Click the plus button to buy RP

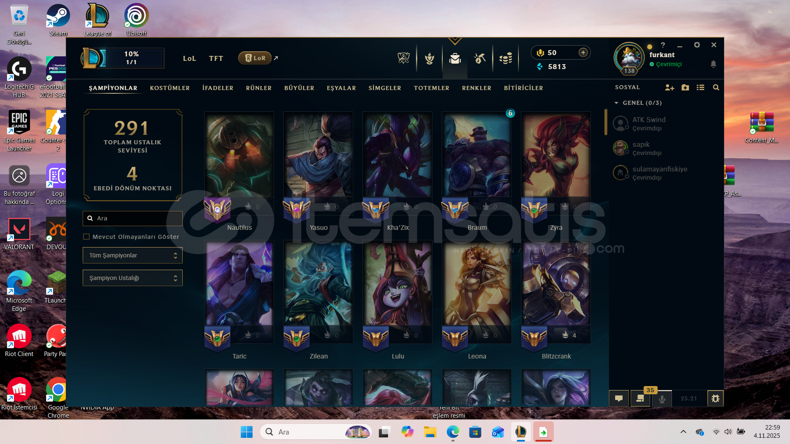(583, 52)
